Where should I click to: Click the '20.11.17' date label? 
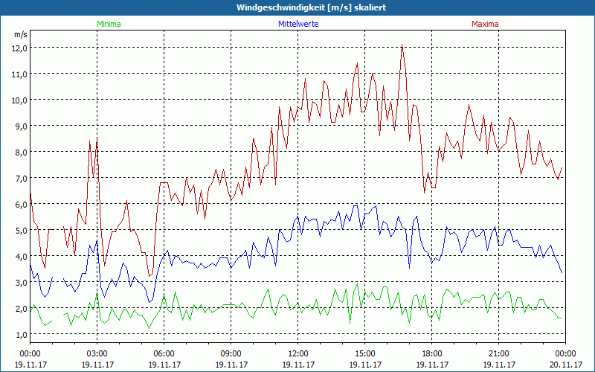[565, 365]
